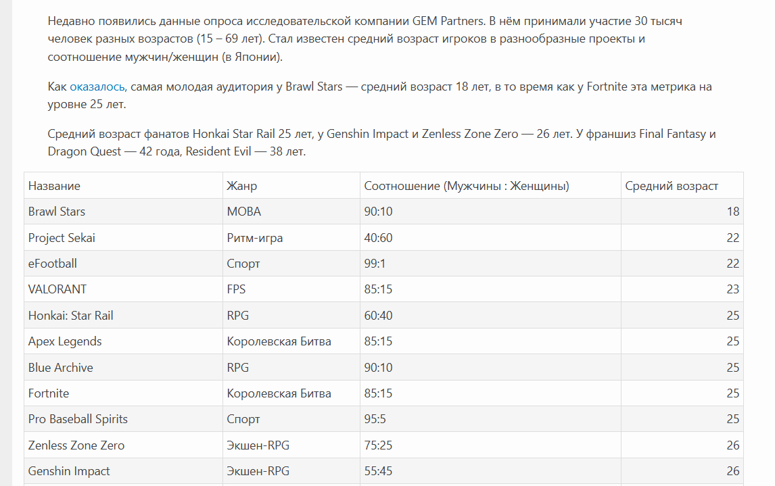The image size is (775, 486).
Task: Click the Apex Legends table cell
Action: click(65, 341)
